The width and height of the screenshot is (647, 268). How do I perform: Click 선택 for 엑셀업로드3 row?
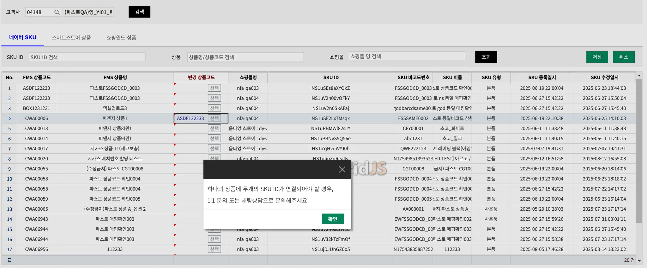tap(214, 108)
